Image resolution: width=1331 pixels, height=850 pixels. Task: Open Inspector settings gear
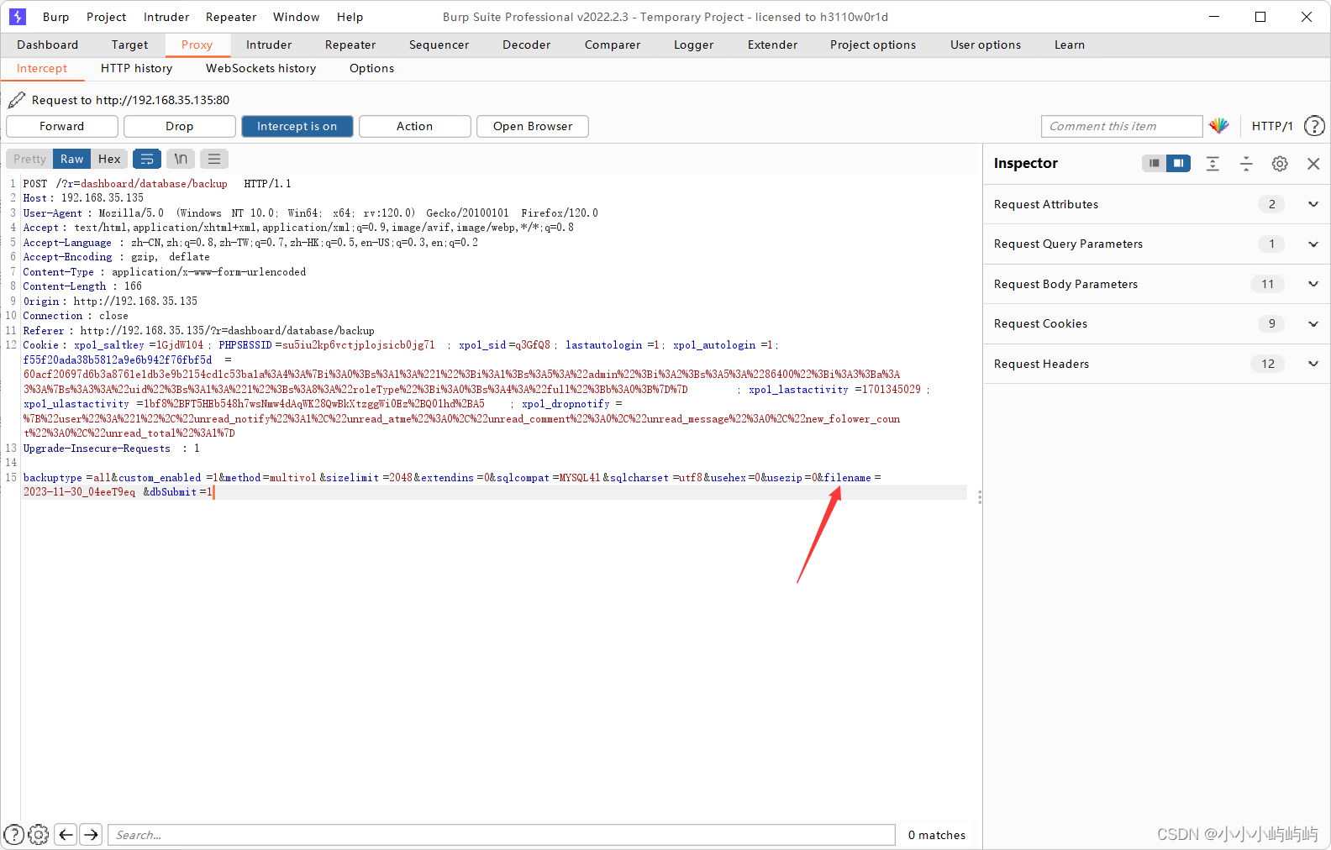click(1280, 164)
